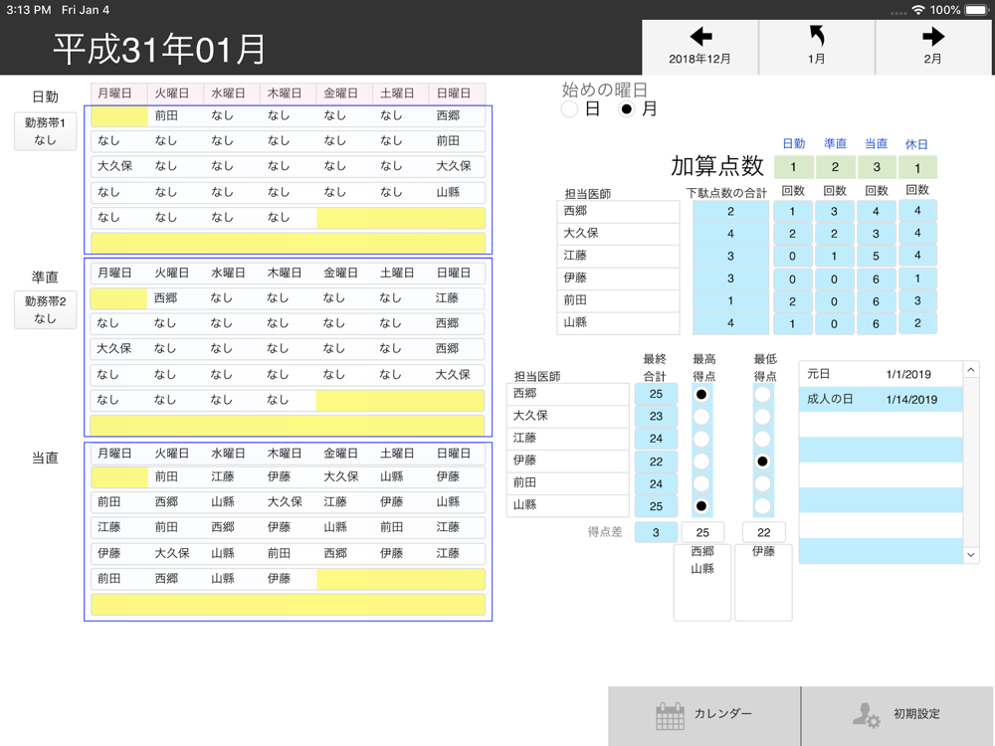Click the 当直 added points value 3
This screenshot has height=746, width=995.
[x=876, y=168]
